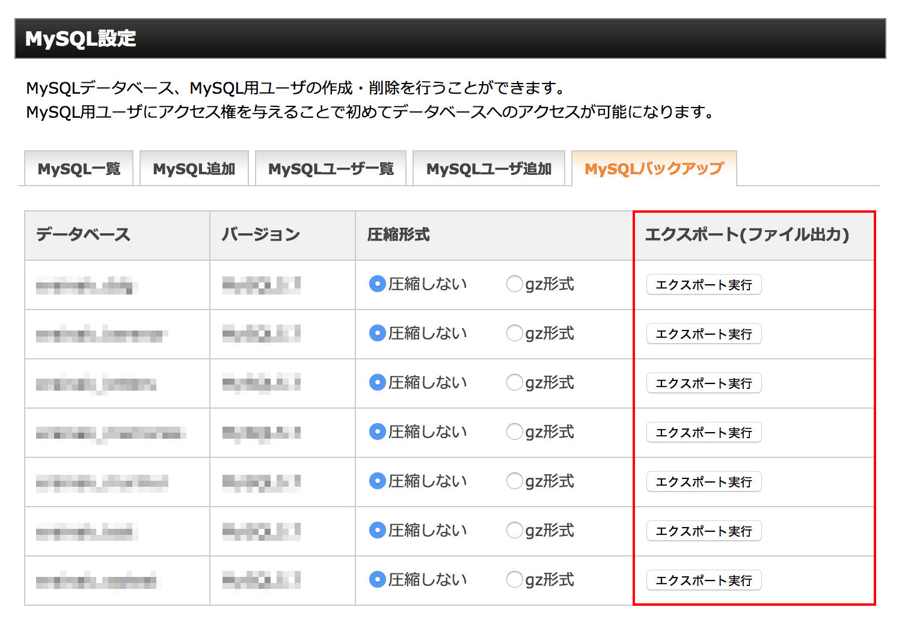Image resolution: width=902 pixels, height=625 pixels.
Task: Select 圧縮しない in the third database row
Action: click(377, 382)
